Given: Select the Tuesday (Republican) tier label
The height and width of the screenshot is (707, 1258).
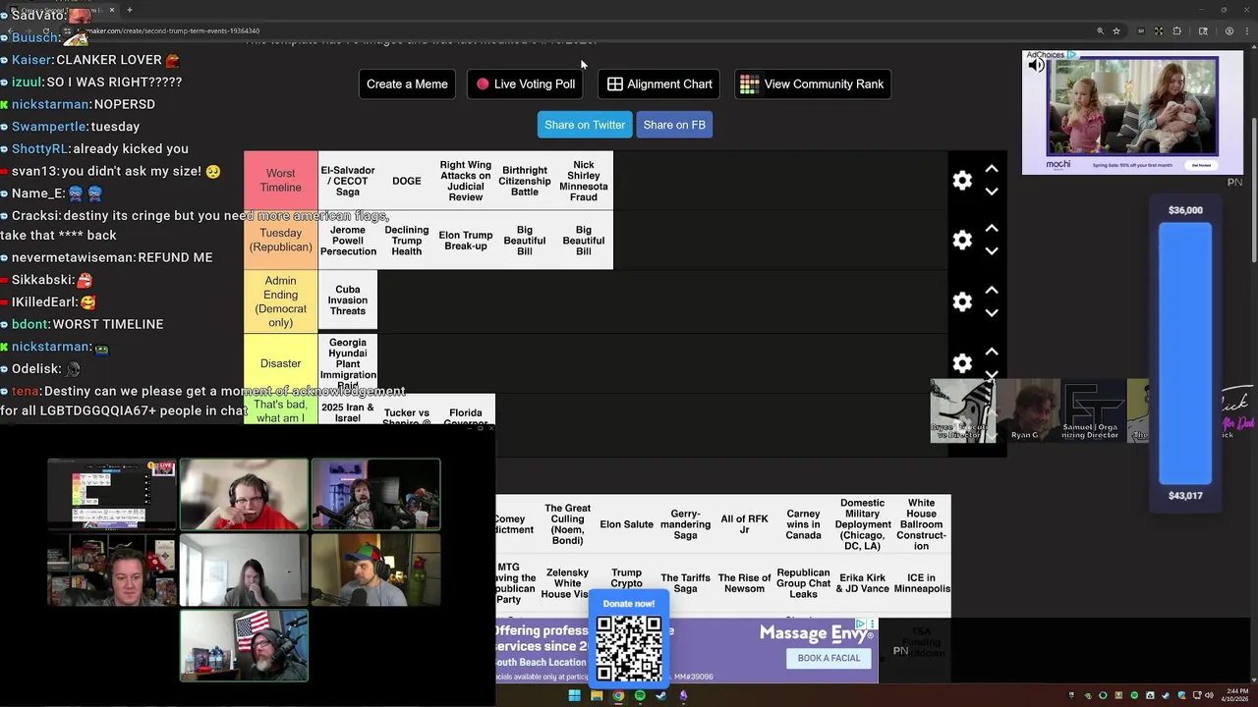Looking at the screenshot, I should click(281, 241).
